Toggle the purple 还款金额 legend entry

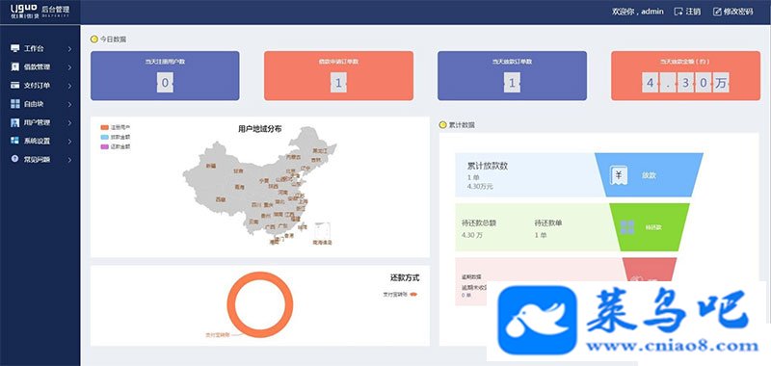[x=116, y=146]
